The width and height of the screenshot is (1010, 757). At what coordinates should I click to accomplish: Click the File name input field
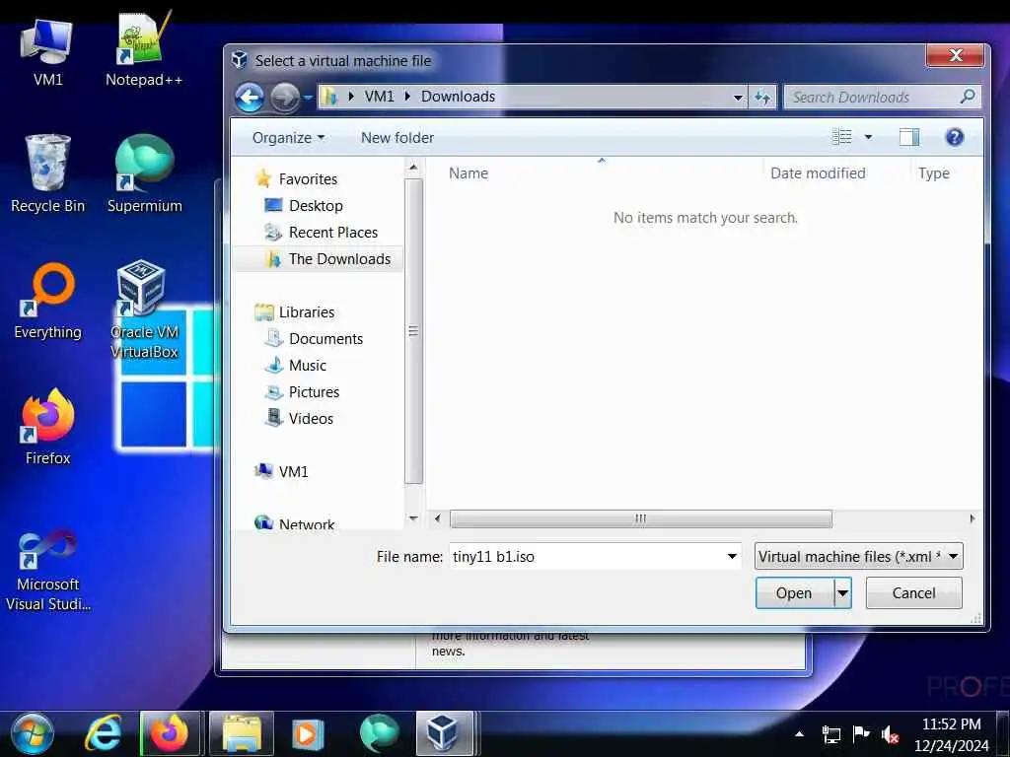pyautogui.click(x=586, y=556)
